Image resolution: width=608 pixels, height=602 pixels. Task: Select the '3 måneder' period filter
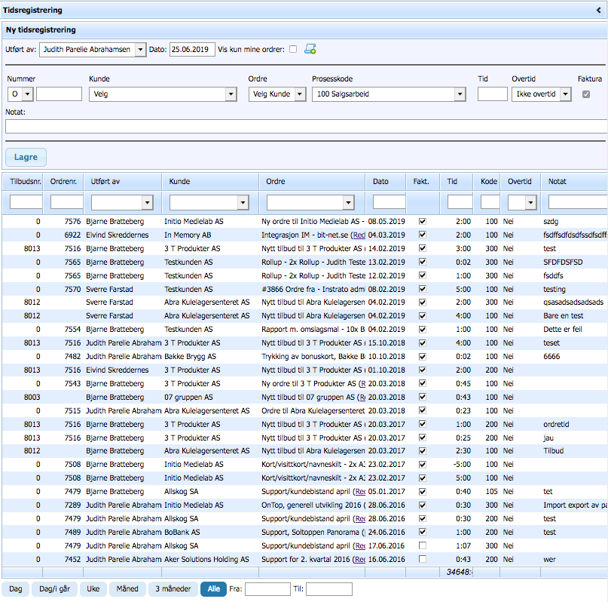click(173, 588)
